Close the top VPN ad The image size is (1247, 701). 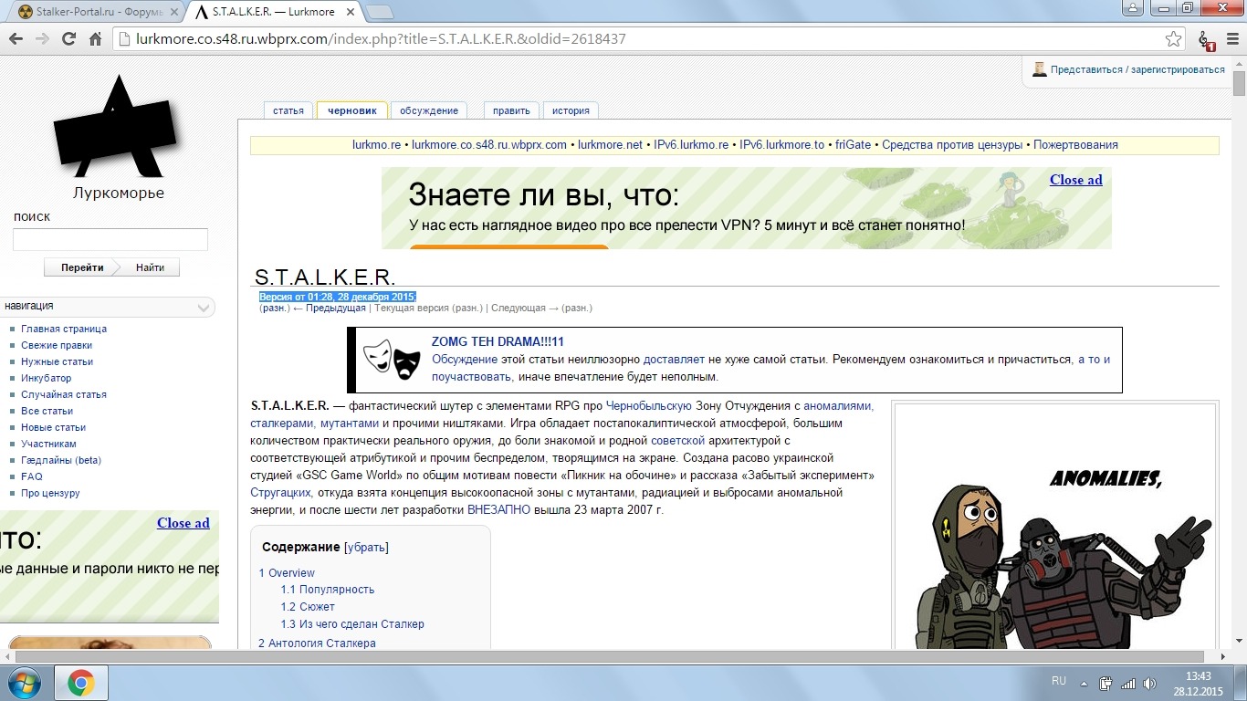(1075, 180)
